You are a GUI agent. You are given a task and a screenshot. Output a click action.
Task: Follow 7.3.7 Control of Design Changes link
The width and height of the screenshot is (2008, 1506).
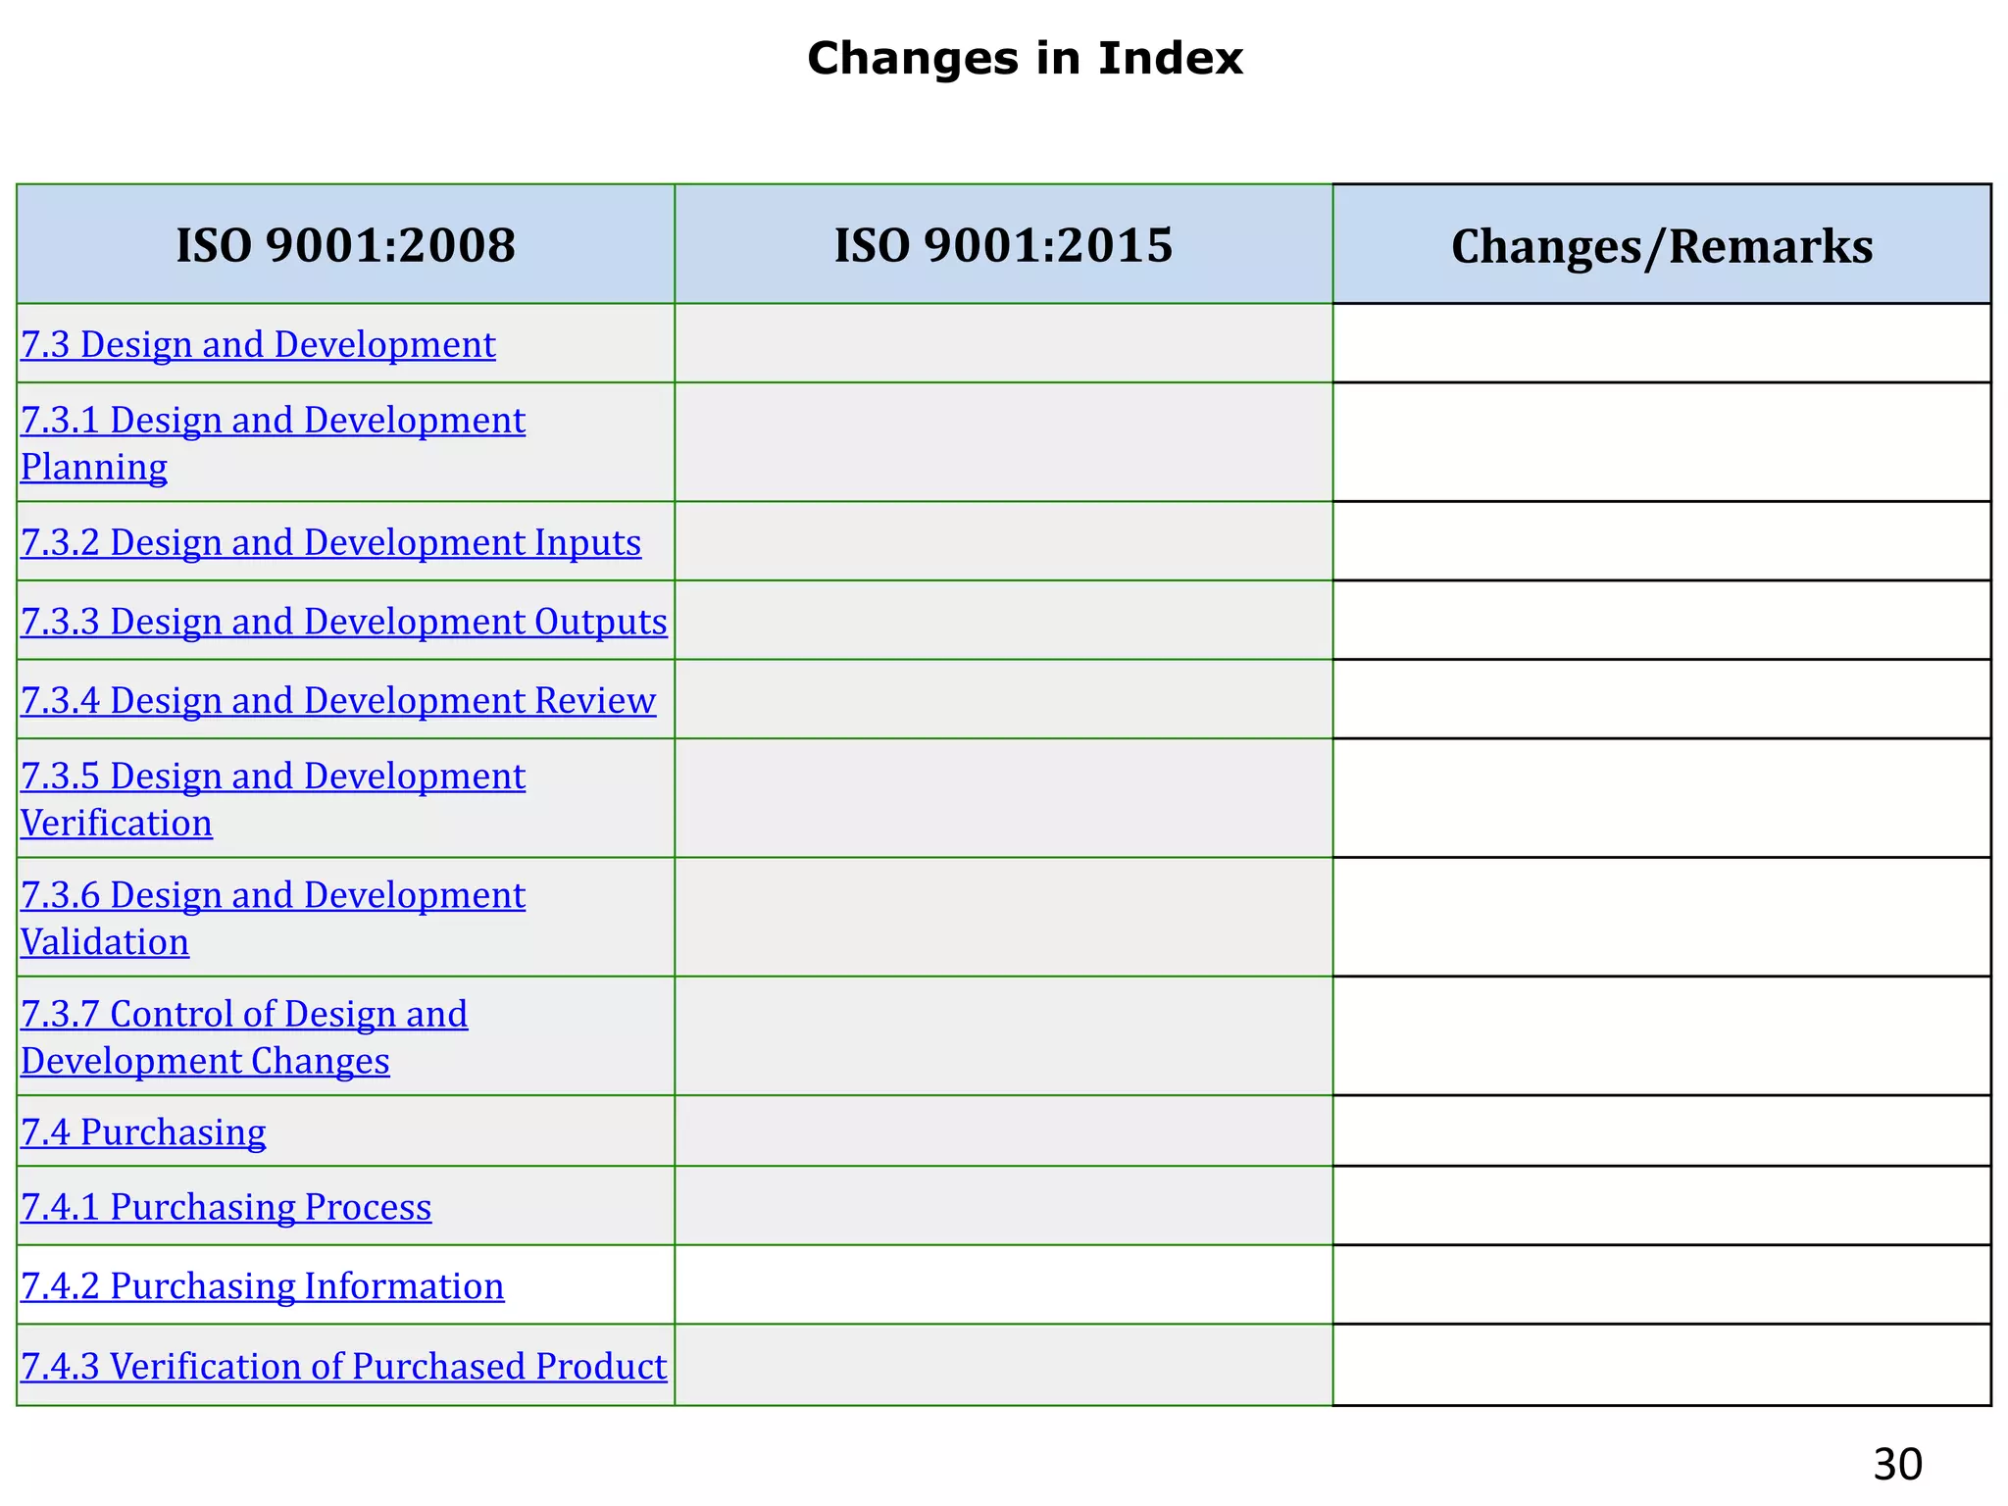(x=244, y=1014)
